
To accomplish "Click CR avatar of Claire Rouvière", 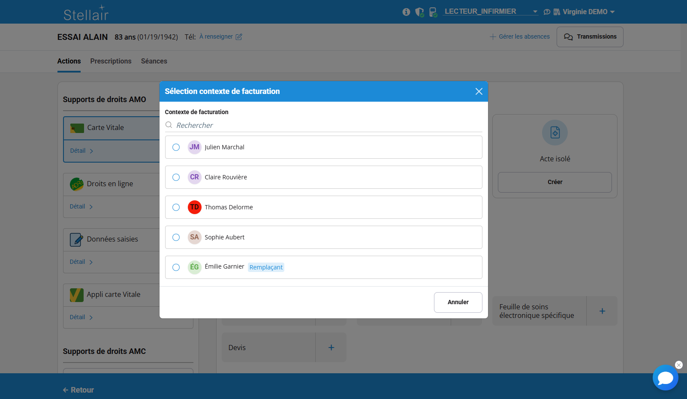I will pyautogui.click(x=195, y=177).
